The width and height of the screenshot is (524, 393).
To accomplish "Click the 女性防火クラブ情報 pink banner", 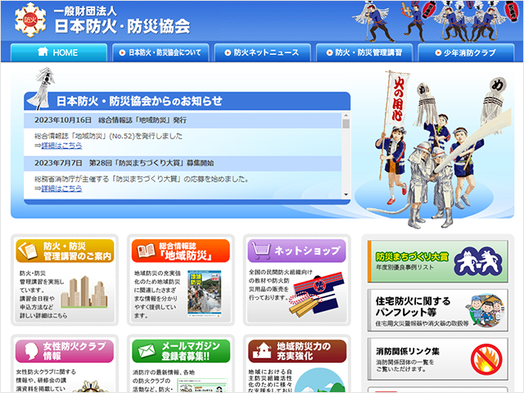I will [x=65, y=351].
